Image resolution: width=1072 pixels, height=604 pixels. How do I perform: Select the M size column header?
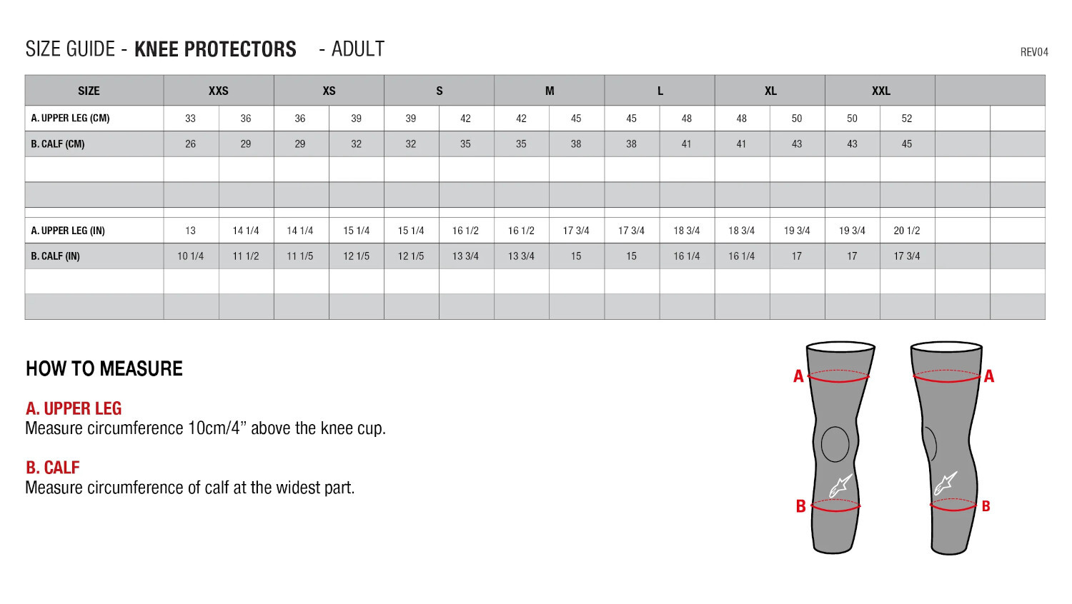point(550,91)
